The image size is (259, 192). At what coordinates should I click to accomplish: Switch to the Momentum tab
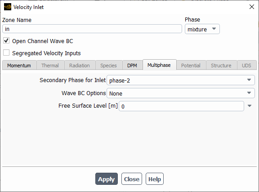click(19, 65)
